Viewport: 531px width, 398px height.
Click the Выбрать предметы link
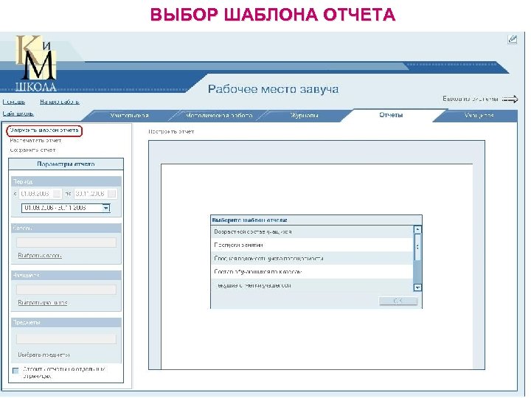click(44, 355)
